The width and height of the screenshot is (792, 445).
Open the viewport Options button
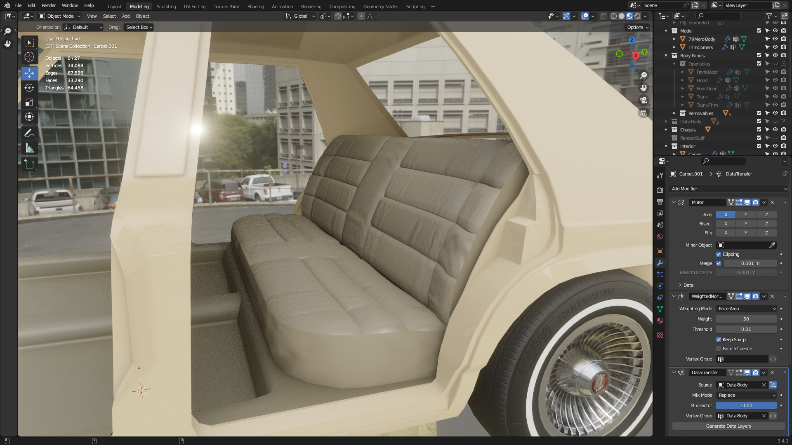point(638,27)
